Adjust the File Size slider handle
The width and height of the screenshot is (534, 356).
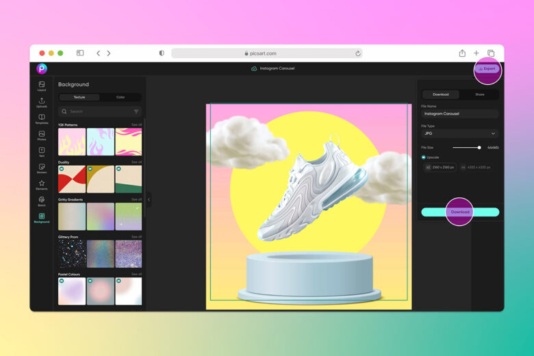[479, 147]
